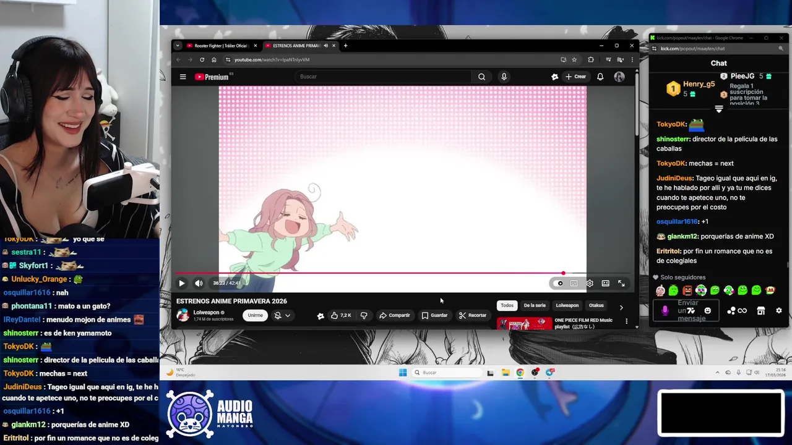Insert first emote in Kick quick row

pyautogui.click(x=660, y=290)
